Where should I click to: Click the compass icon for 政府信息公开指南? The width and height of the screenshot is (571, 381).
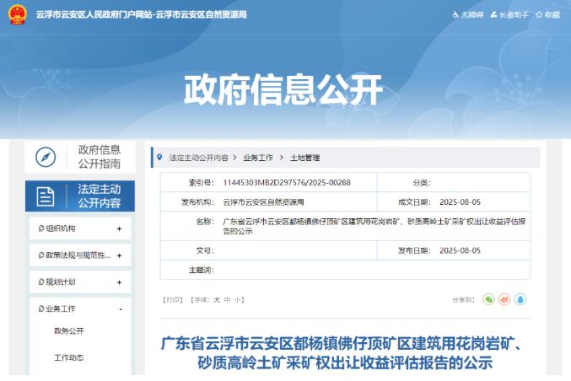click(x=46, y=158)
